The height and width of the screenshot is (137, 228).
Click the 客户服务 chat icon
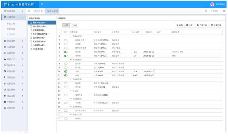tap(5, 65)
